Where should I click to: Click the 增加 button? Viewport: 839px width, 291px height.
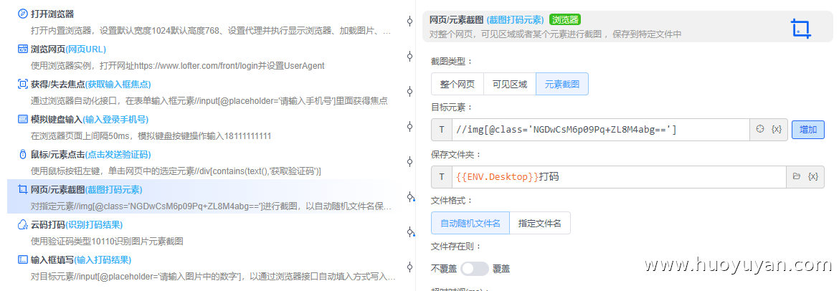point(808,130)
